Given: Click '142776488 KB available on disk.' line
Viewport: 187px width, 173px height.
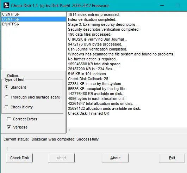Looking at the screenshot, I should [95, 94].
